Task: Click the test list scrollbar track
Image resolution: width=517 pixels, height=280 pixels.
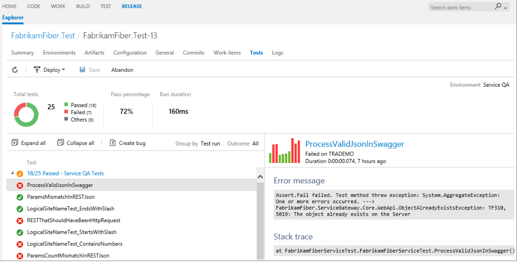Action: (260, 220)
